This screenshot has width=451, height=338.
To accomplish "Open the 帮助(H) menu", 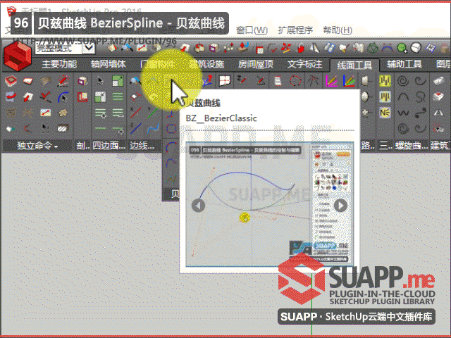I will (x=338, y=30).
